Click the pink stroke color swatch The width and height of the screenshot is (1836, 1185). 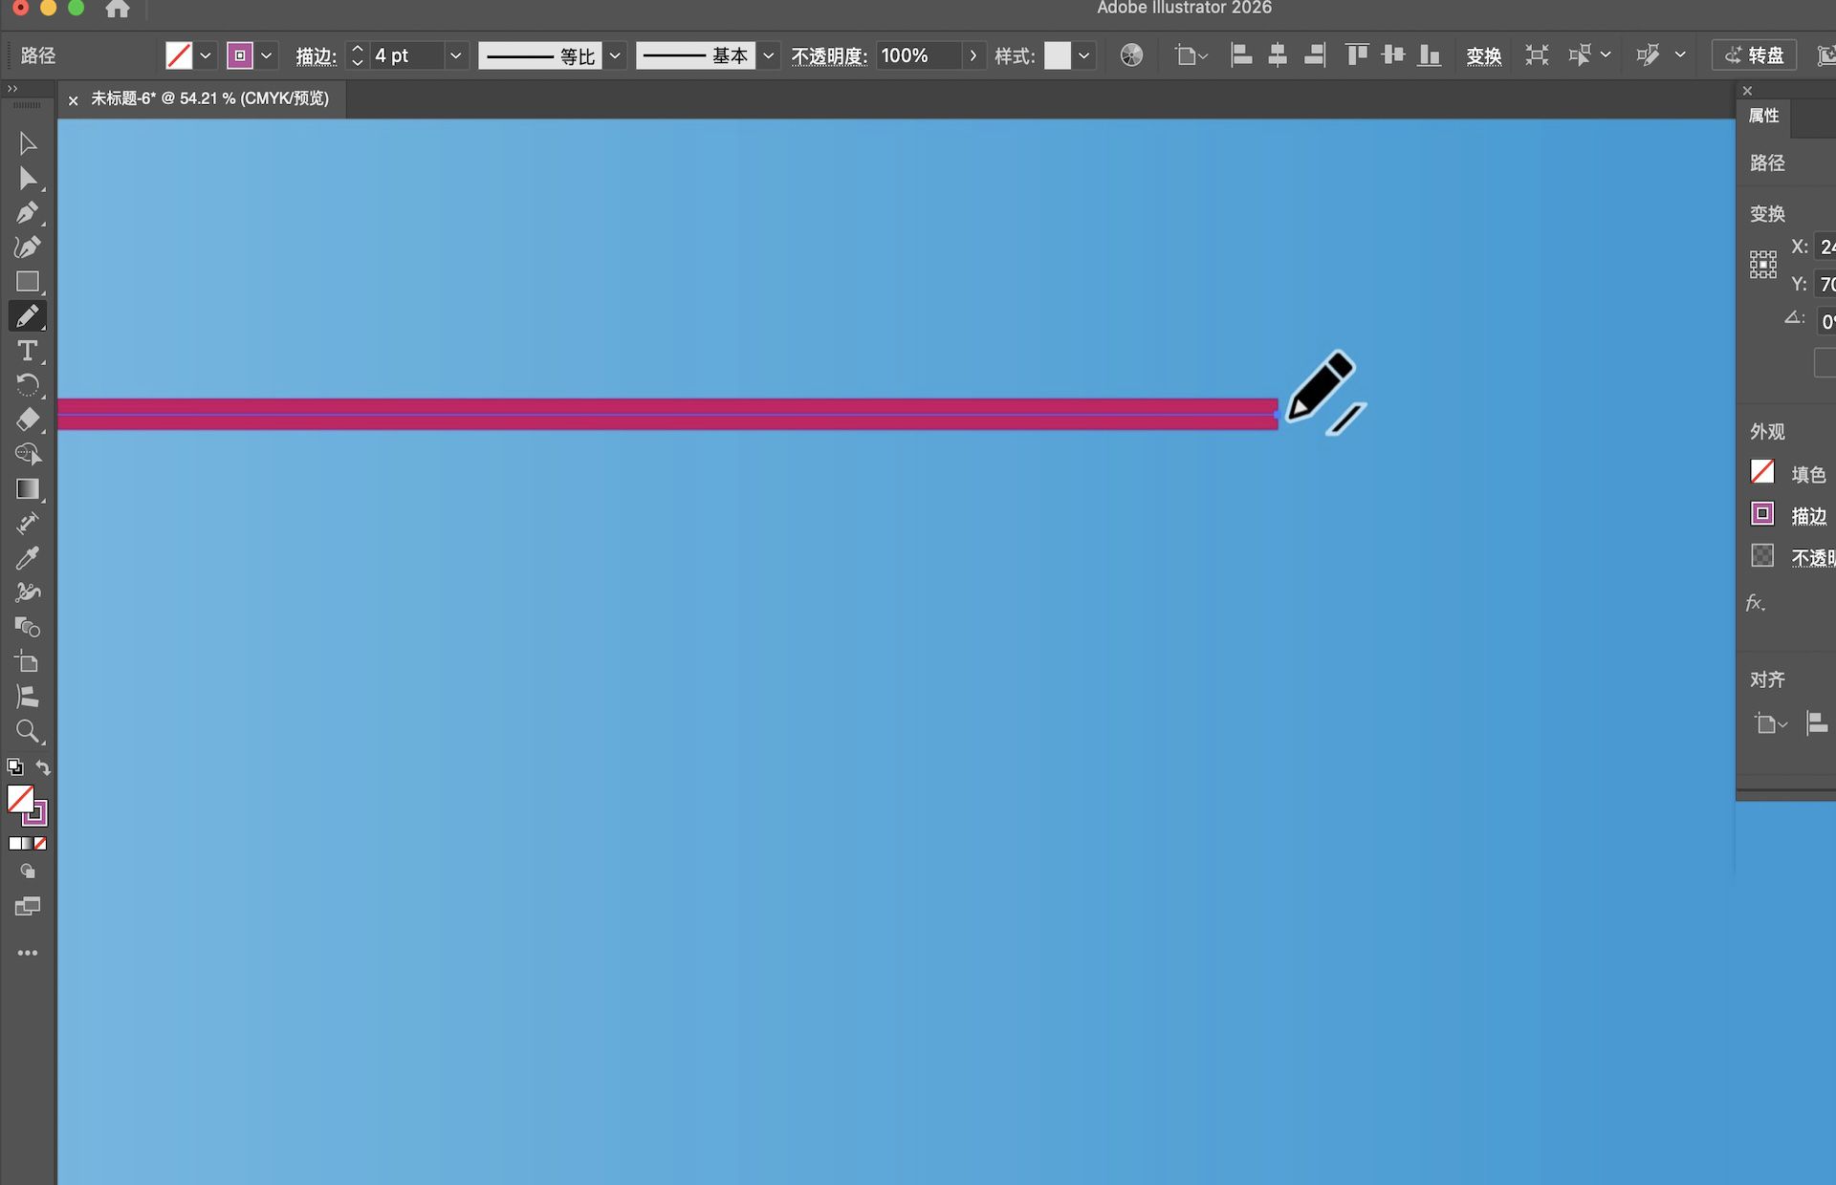click(240, 54)
